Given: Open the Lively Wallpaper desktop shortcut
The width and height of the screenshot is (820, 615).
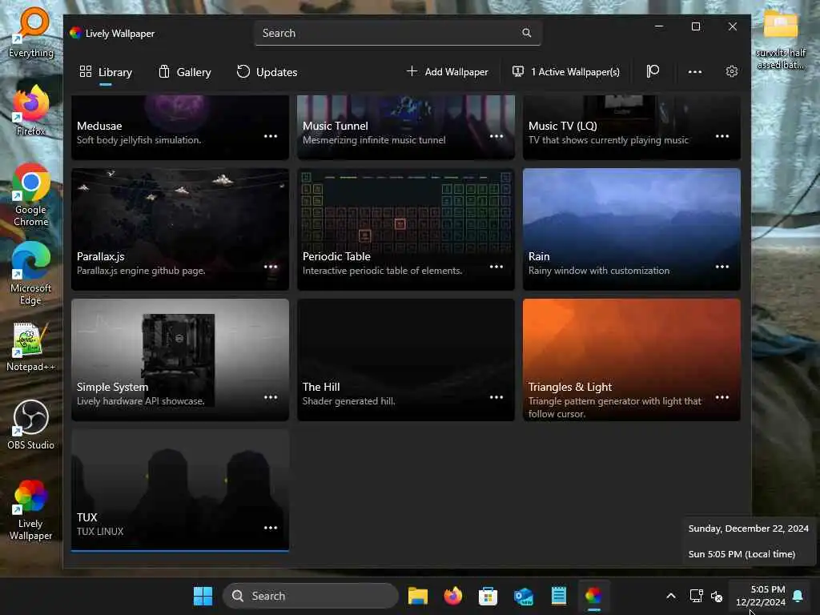Looking at the screenshot, I should 31,509.
